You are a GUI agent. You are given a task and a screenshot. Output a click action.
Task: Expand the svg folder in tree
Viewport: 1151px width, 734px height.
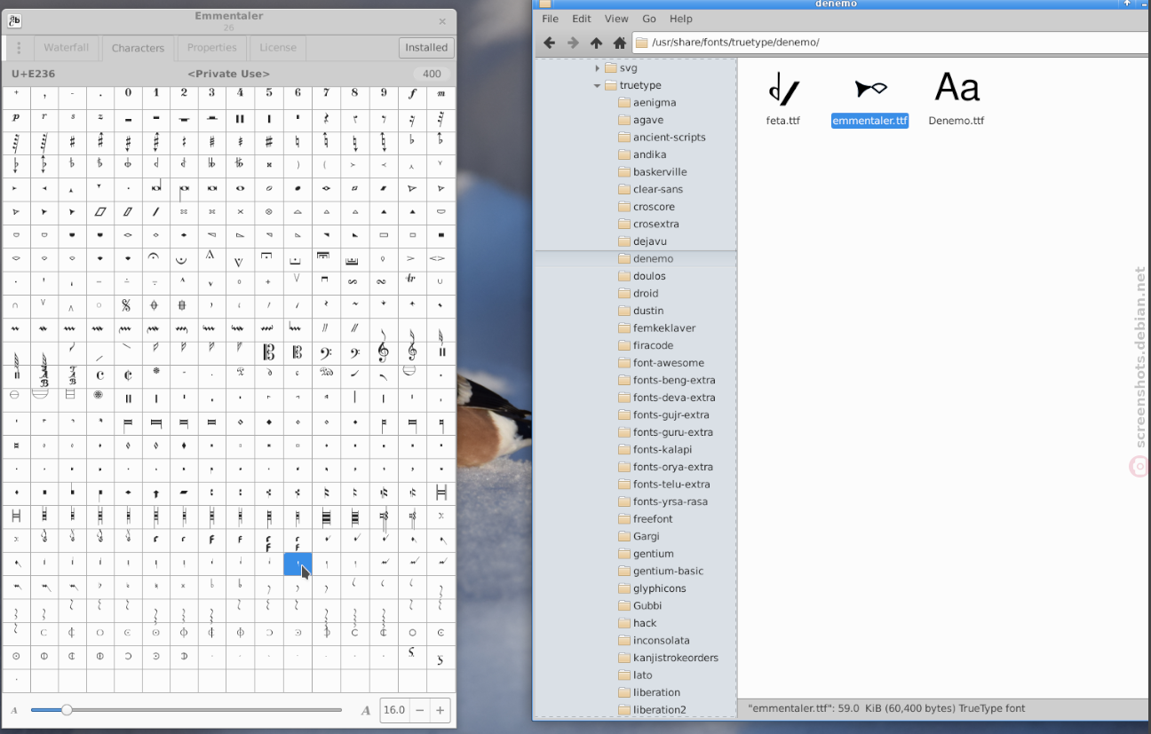tap(597, 68)
